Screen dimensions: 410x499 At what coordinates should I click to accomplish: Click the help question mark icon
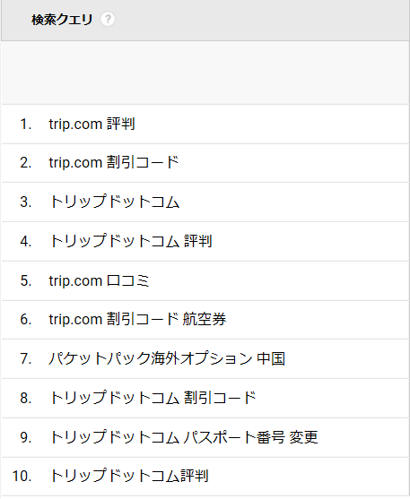tap(108, 20)
